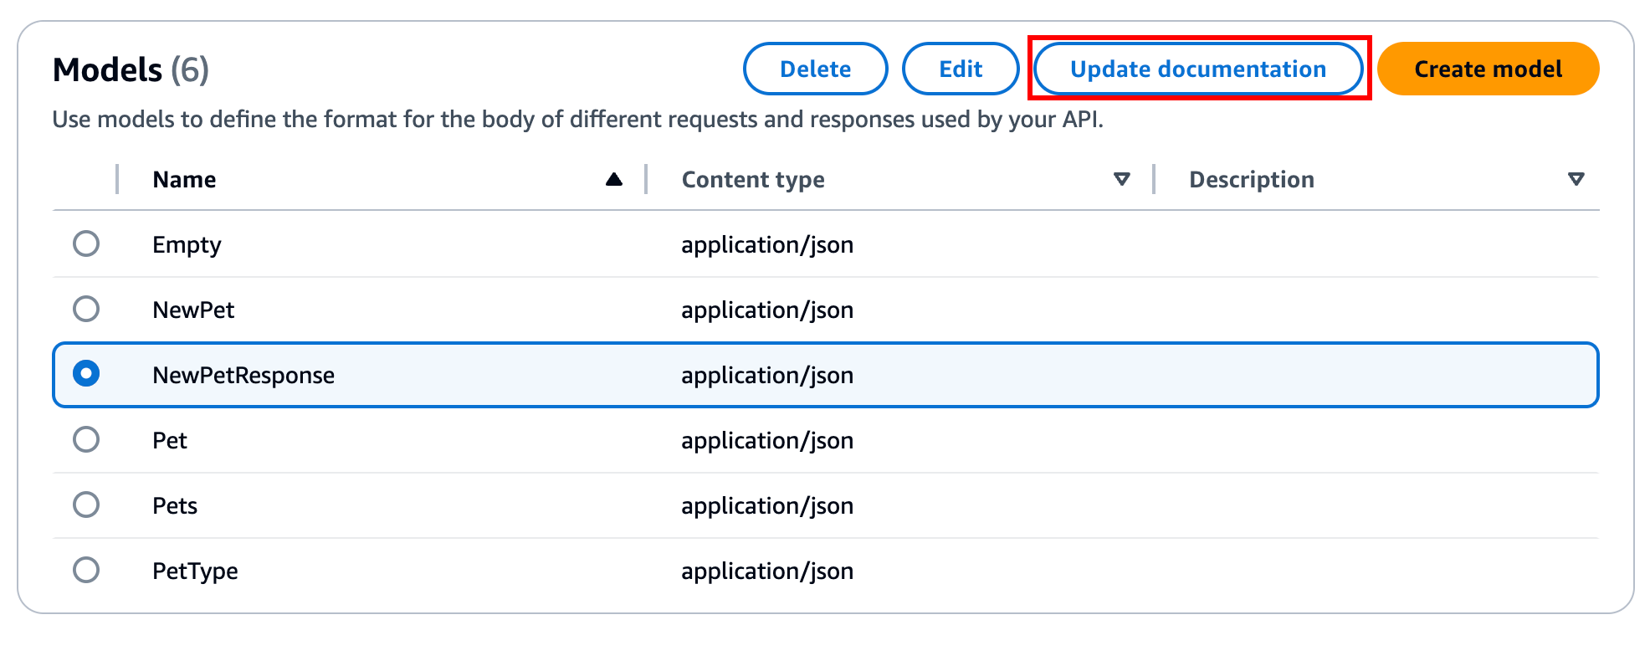This screenshot has height=666, width=1650.
Task: Select the Pet model radio button
Action: 86,440
